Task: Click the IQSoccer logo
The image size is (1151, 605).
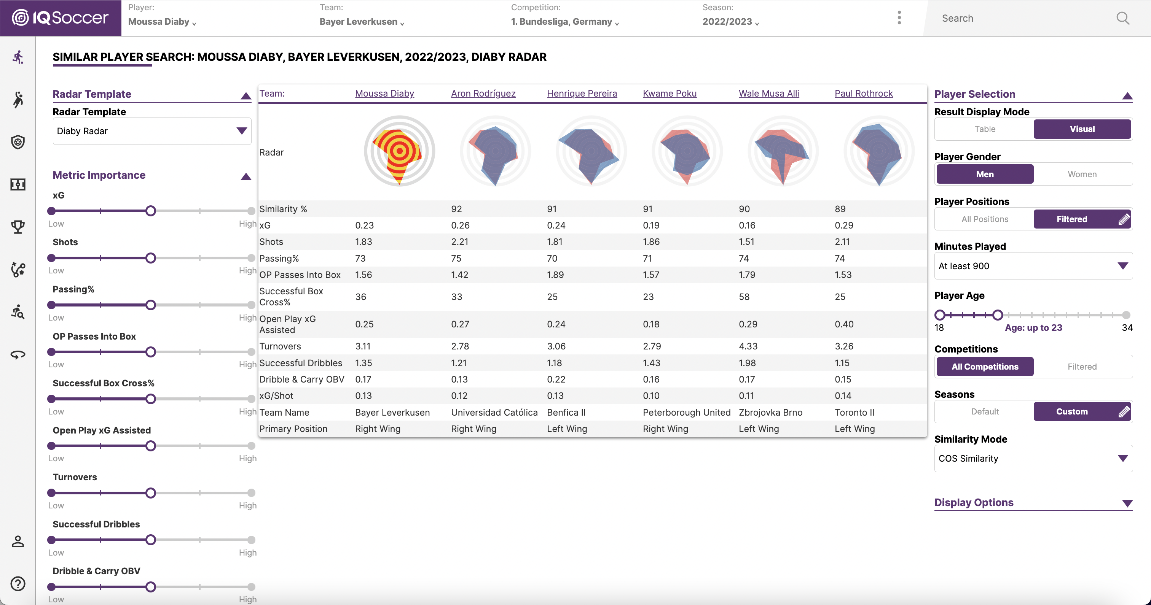Action: (x=60, y=18)
